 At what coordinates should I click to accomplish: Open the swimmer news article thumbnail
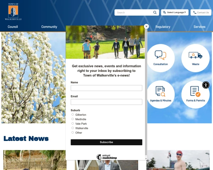click(x=178, y=160)
